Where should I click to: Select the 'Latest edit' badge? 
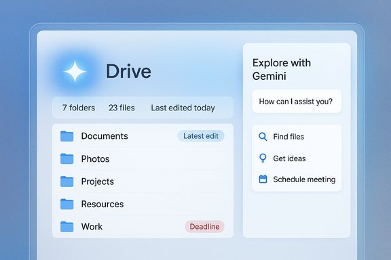tap(201, 136)
